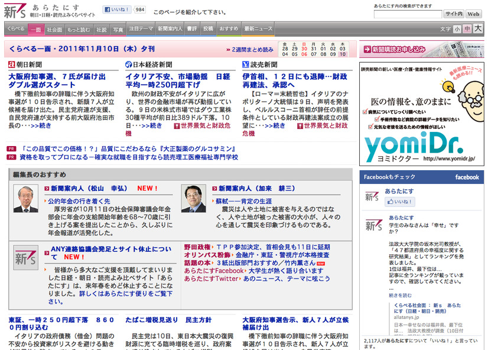The image size is (488, 350).
Task: Open headline 東証、一時250円超下落
Action: pos(61,323)
